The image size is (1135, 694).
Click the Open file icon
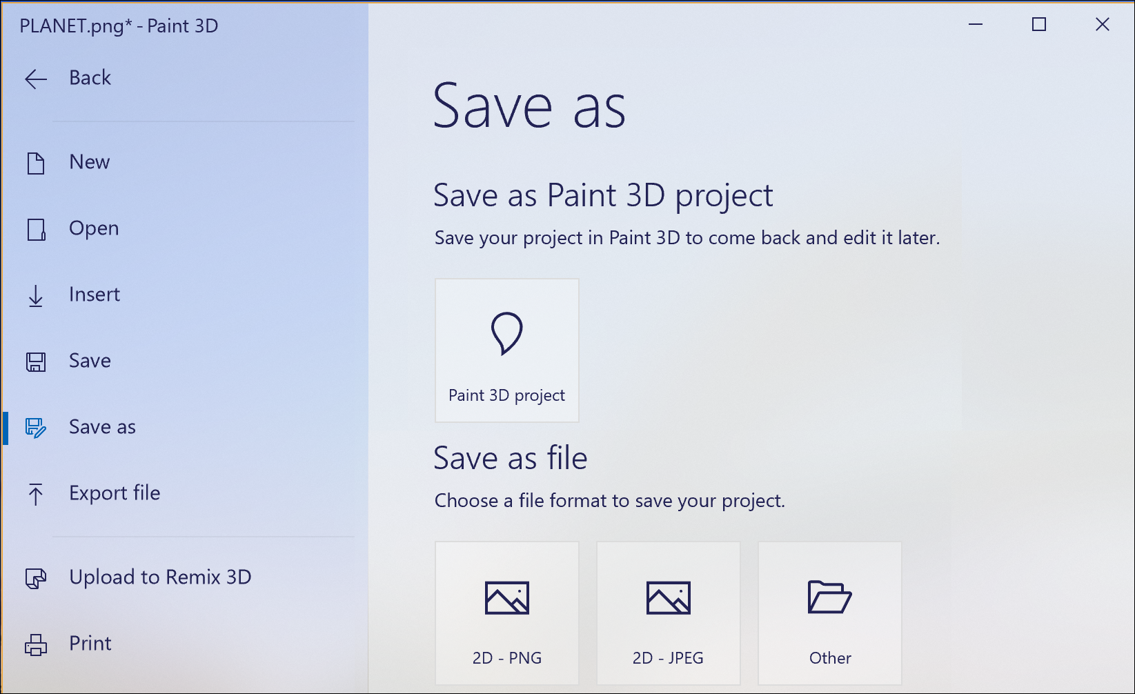pos(36,229)
